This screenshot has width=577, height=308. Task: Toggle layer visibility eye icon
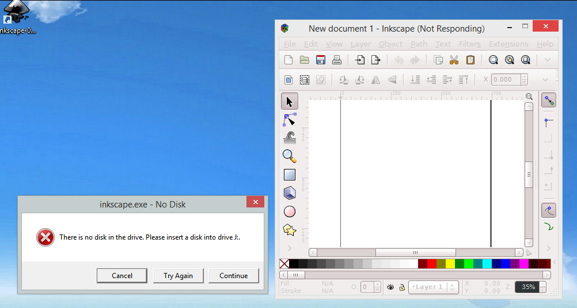tap(390, 287)
